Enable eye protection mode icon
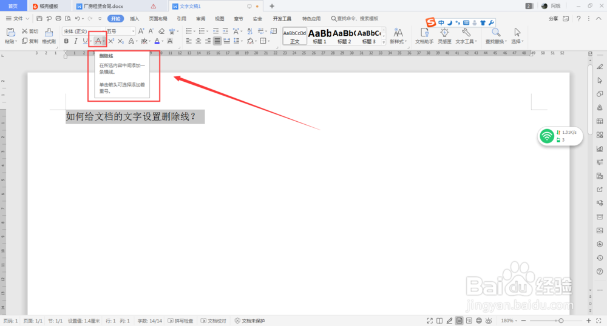Image resolution: width=607 pixels, height=326 pixels. 489,321
